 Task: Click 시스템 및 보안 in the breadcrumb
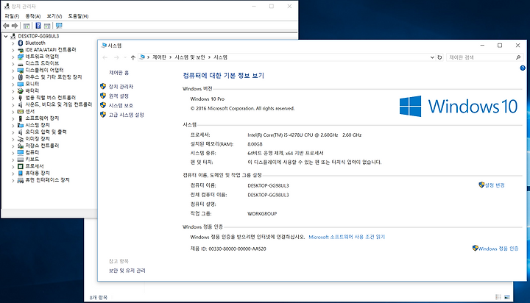tap(190, 57)
